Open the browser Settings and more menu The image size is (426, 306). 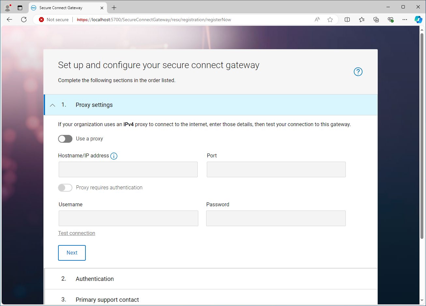[404, 20]
